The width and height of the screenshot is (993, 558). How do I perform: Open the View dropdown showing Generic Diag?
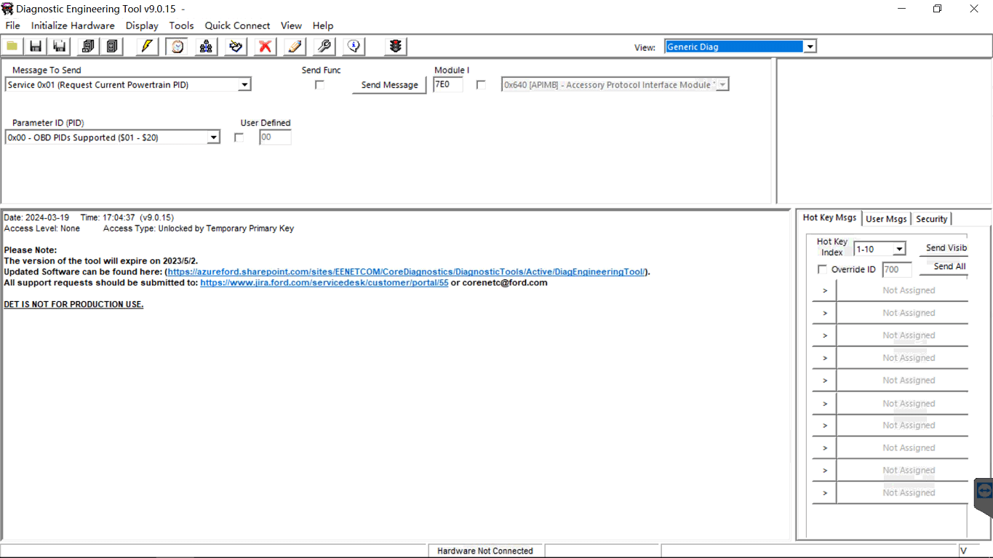pyautogui.click(x=810, y=47)
